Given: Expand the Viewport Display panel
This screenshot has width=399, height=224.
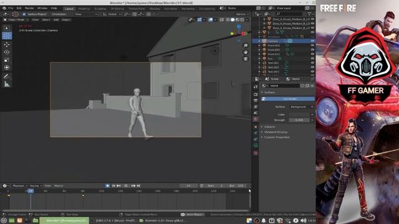Looking at the screenshot, I should click(276, 132).
